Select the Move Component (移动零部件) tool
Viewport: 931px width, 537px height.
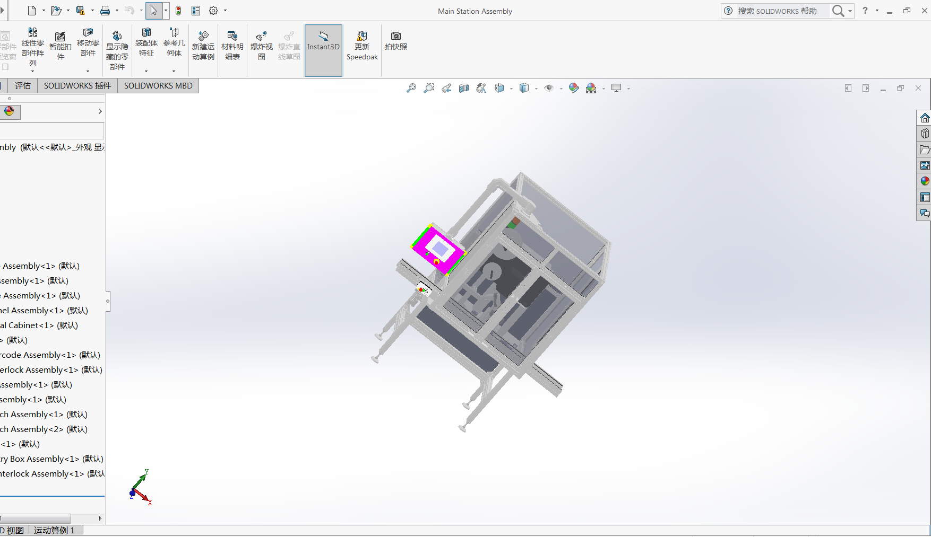tap(88, 42)
